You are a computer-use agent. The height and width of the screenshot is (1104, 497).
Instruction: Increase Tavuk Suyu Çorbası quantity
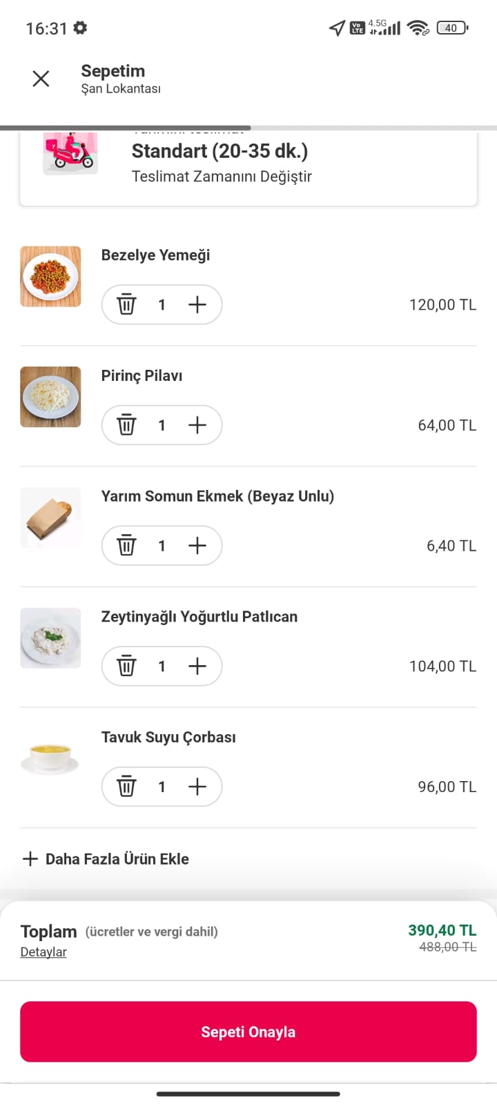click(x=197, y=787)
